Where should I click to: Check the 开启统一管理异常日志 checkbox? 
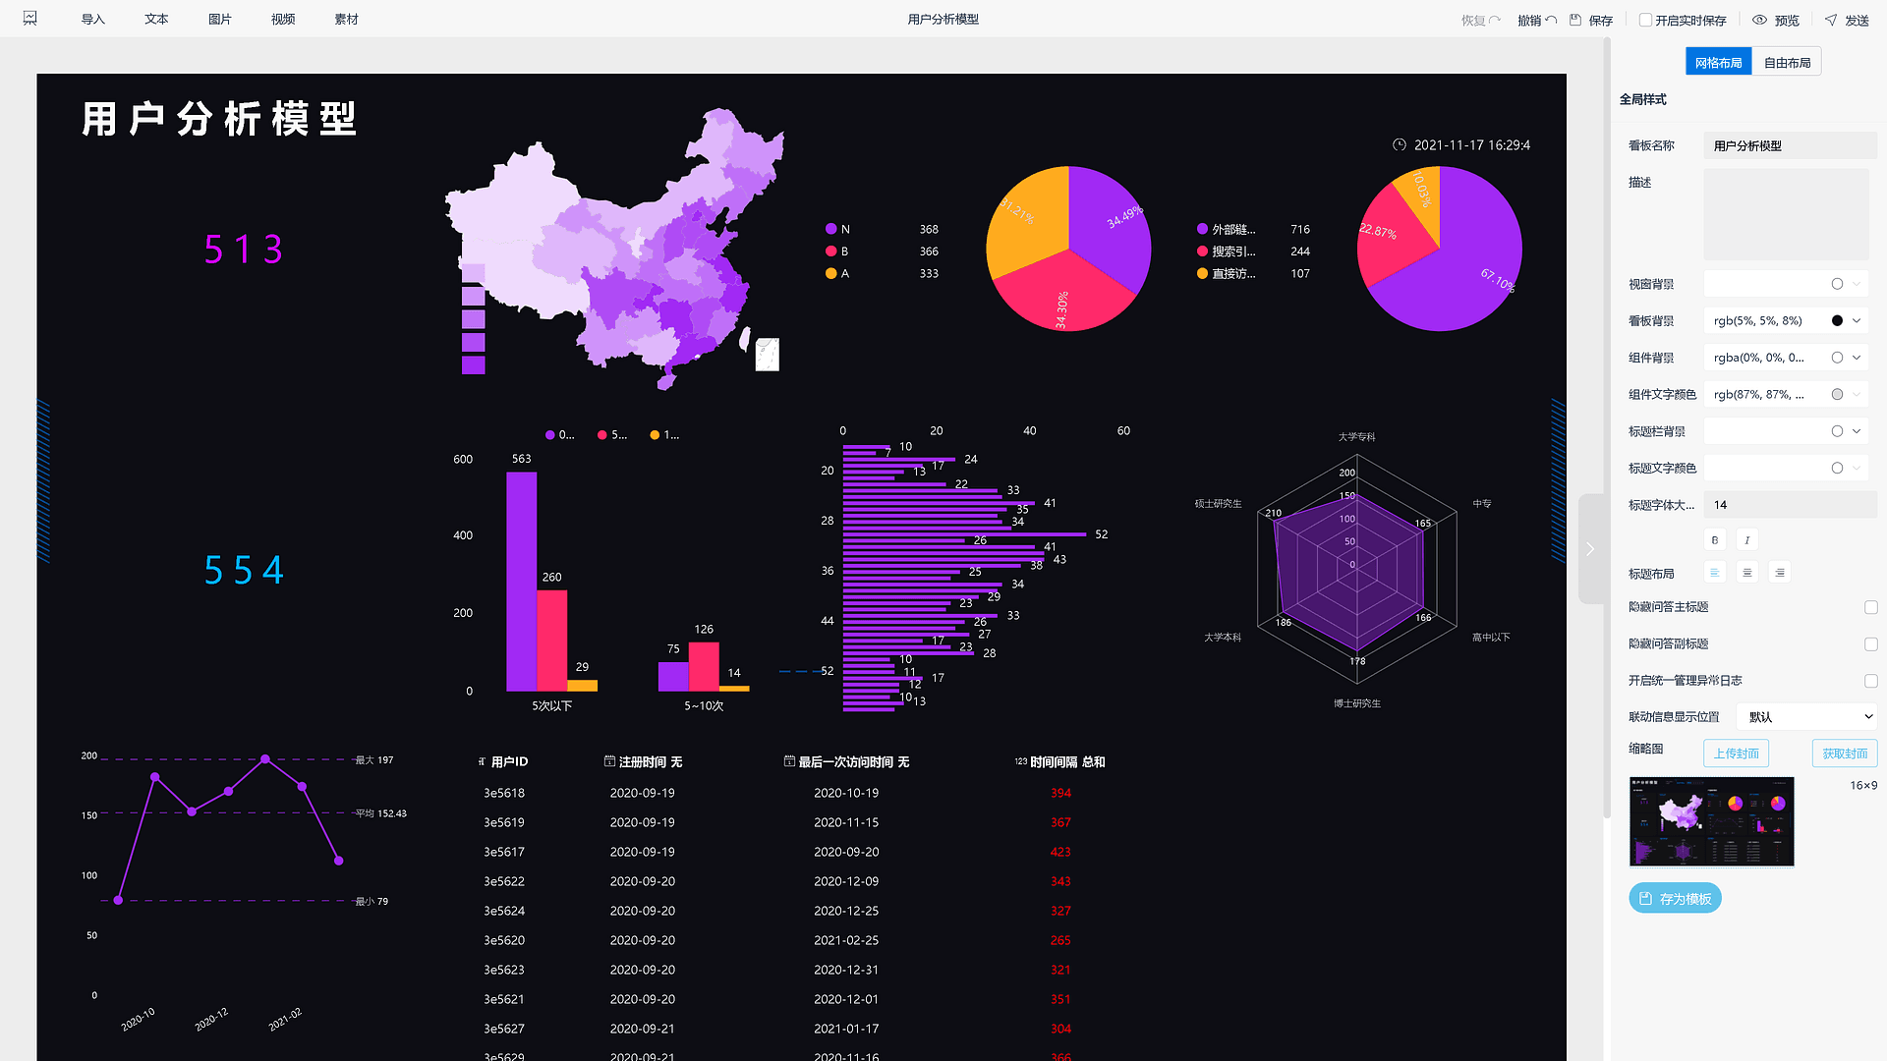[1871, 681]
